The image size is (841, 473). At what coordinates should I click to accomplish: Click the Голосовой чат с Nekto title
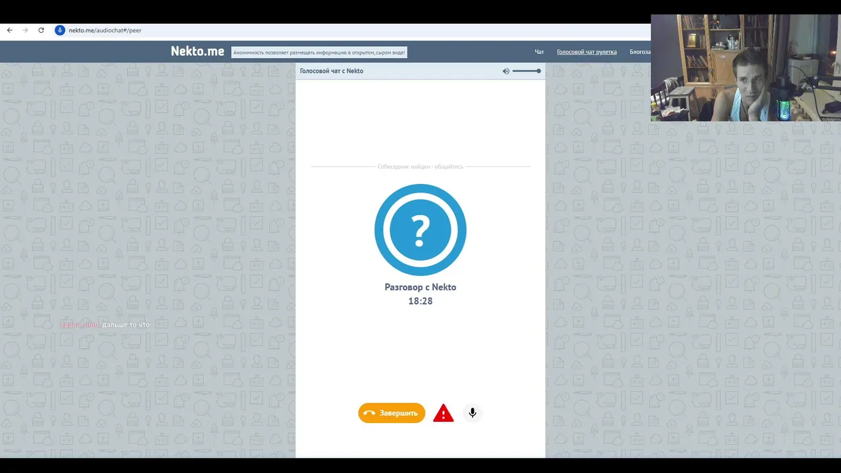(332, 71)
